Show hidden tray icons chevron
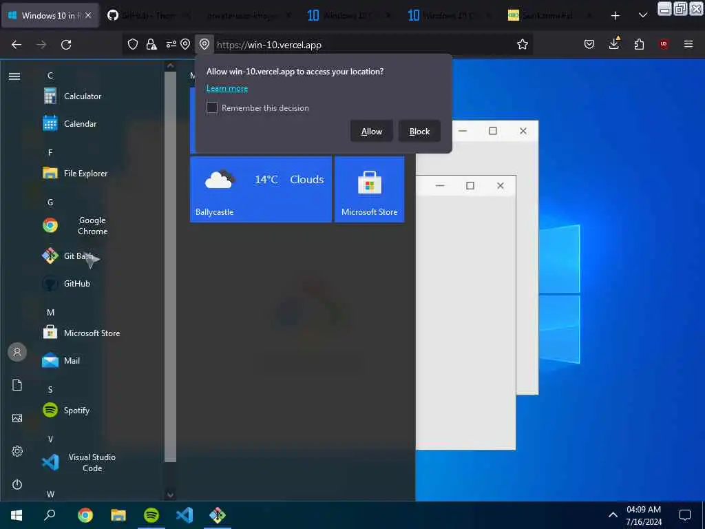This screenshot has width=705, height=529. [x=613, y=515]
